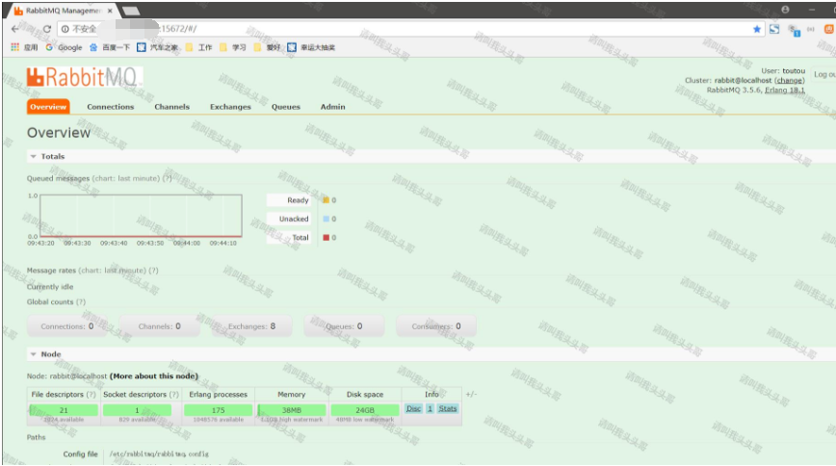Open the Exchanges tab
The height and width of the screenshot is (466, 836).
click(230, 107)
